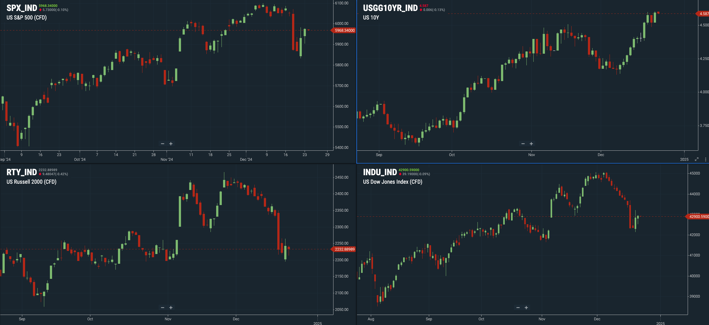709x325 pixels.
Task: Zoom out the RTY_IND chart with minus
Action: (163, 308)
